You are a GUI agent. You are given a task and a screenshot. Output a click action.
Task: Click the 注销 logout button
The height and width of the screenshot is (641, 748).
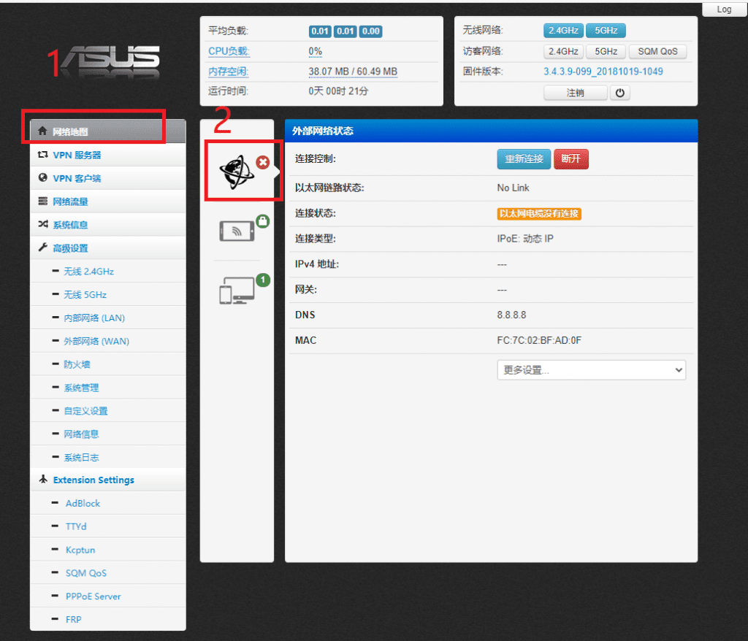575,93
